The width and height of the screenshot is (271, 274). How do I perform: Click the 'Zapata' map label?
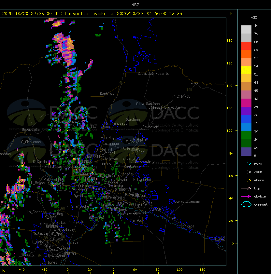72,242
